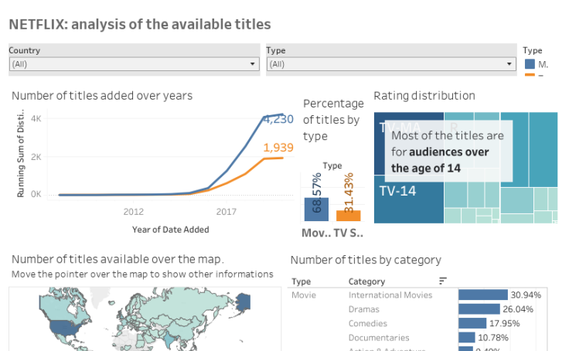Click India on the world map
Image resolution: width=569 pixels, height=351 pixels.
tap(169, 339)
